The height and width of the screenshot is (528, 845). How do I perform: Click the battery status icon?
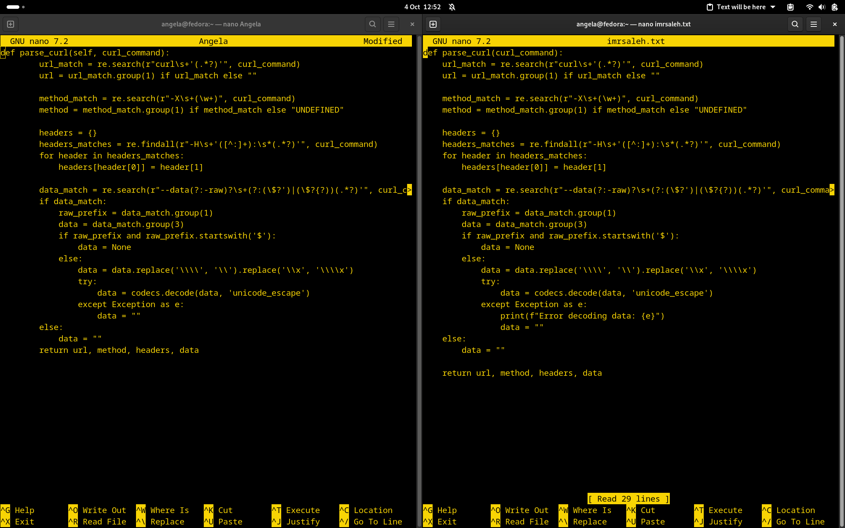tap(834, 7)
